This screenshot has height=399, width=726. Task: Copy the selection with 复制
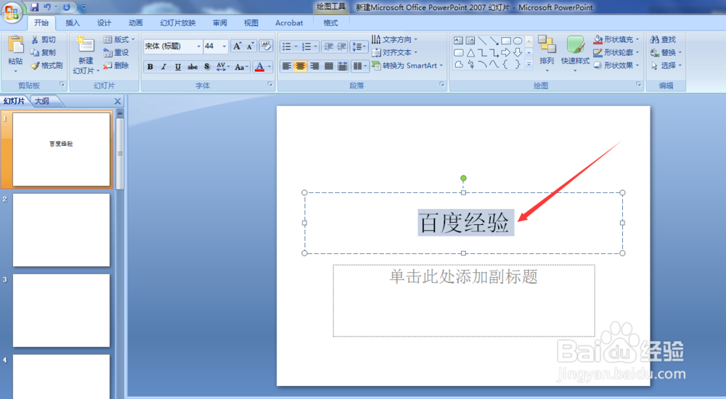tap(44, 52)
